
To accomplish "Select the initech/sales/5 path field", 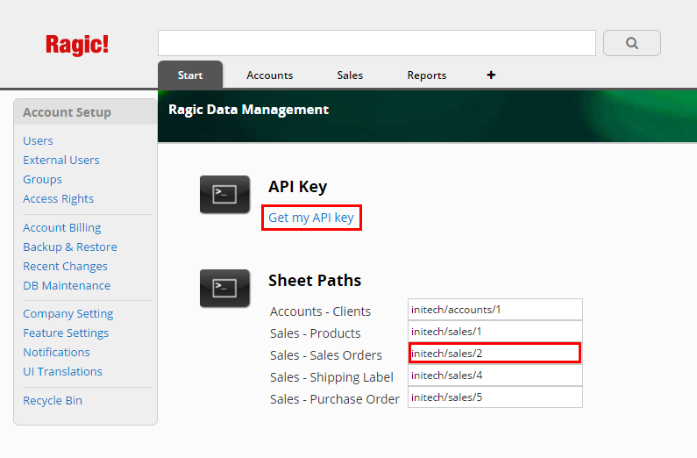I will 495,397.
